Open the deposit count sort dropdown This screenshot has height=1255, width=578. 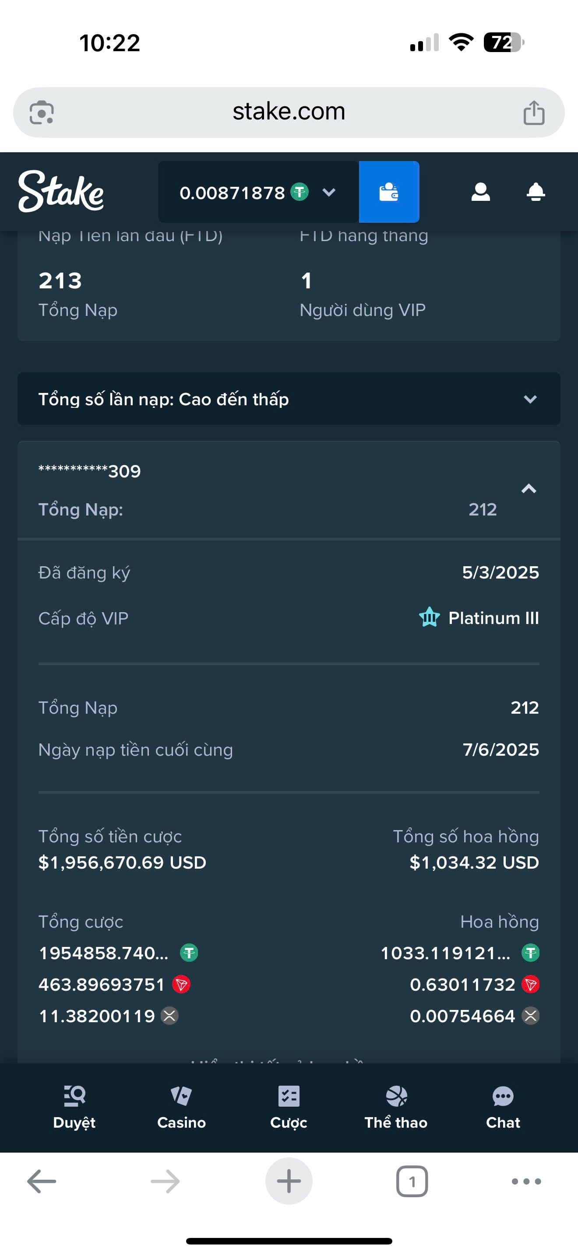(289, 399)
